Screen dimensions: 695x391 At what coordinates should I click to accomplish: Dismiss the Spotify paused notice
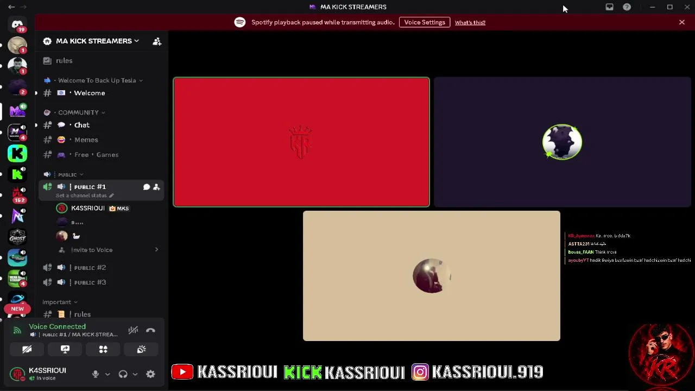(682, 22)
